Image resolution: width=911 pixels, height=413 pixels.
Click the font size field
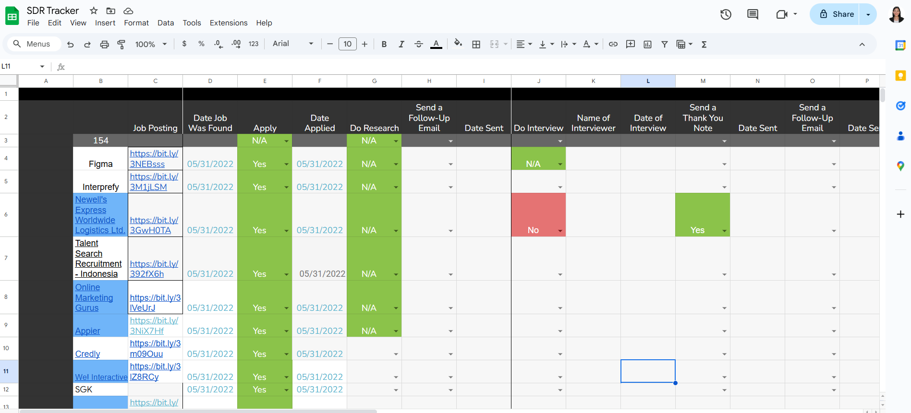point(347,44)
